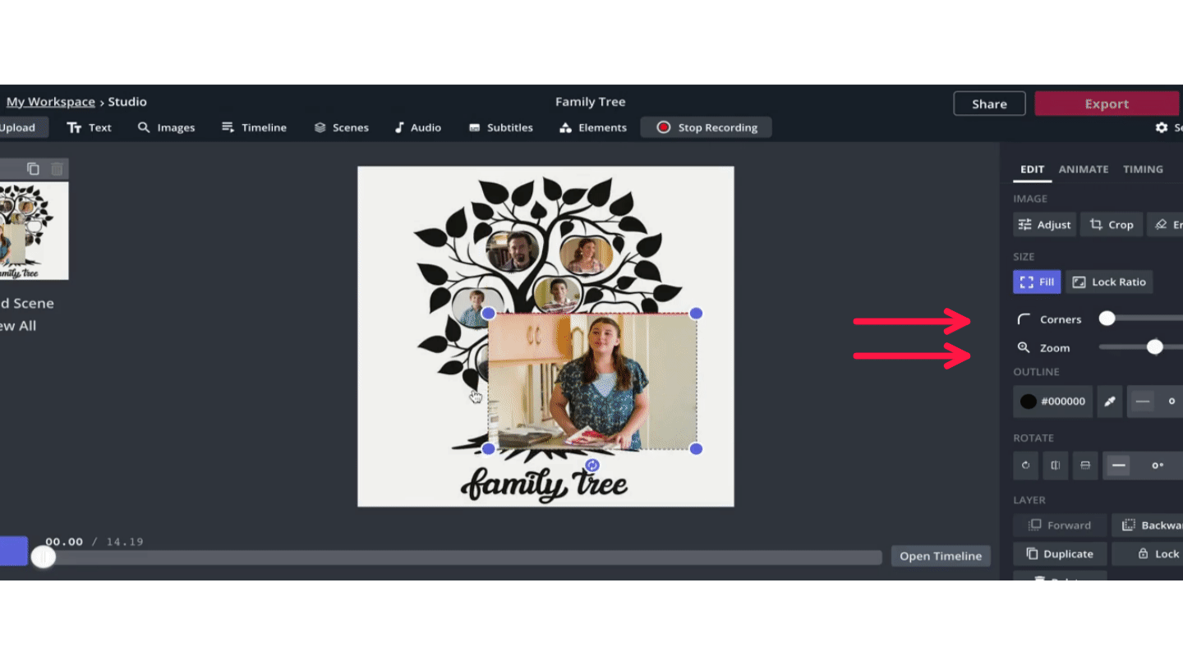Open the Scenes menu item
Image resolution: width=1183 pixels, height=665 pixels.
[342, 127]
